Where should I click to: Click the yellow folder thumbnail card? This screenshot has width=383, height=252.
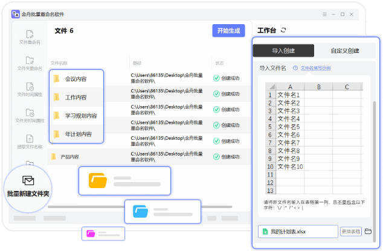tap(124, 180)
